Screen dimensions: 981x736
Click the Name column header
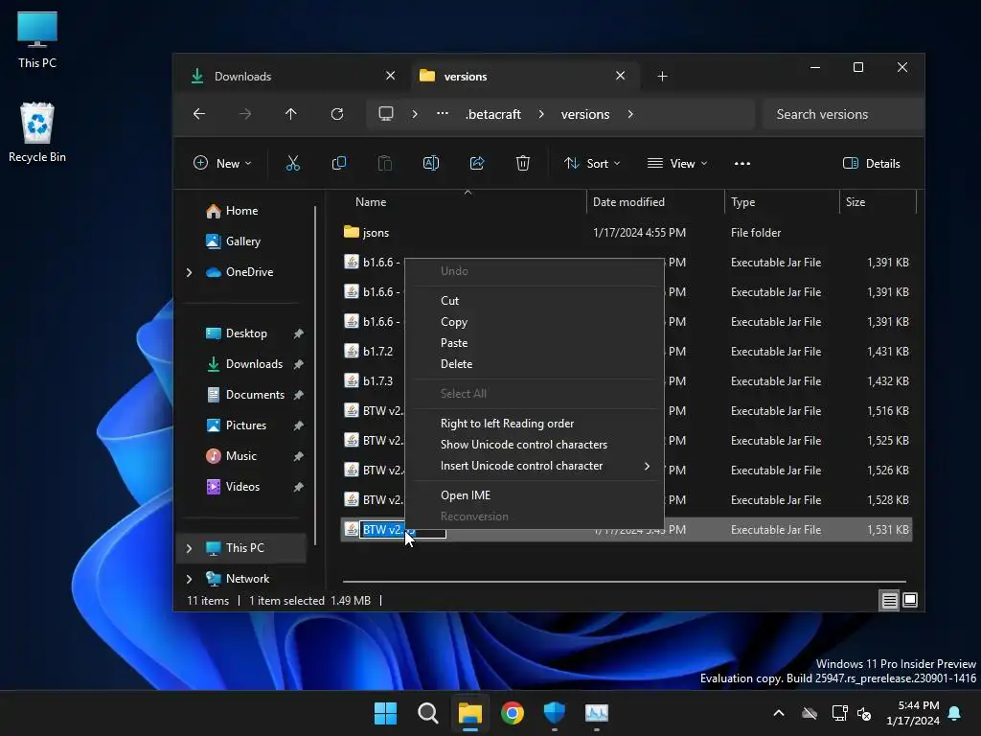(464, 202)
